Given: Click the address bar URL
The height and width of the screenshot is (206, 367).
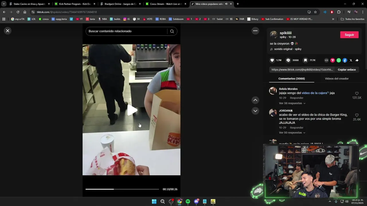Looking at the screenshot, I should [x=67, y=12].
